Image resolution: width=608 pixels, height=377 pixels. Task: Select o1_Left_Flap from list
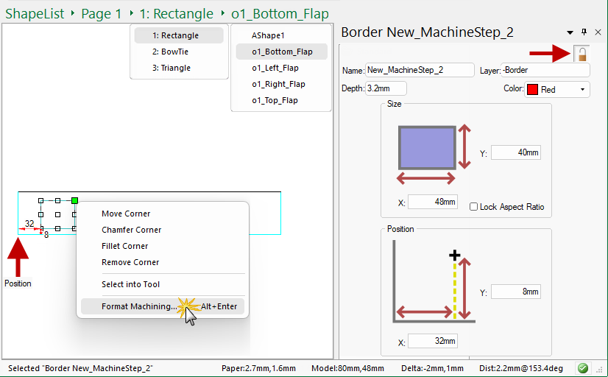point(275,68)
